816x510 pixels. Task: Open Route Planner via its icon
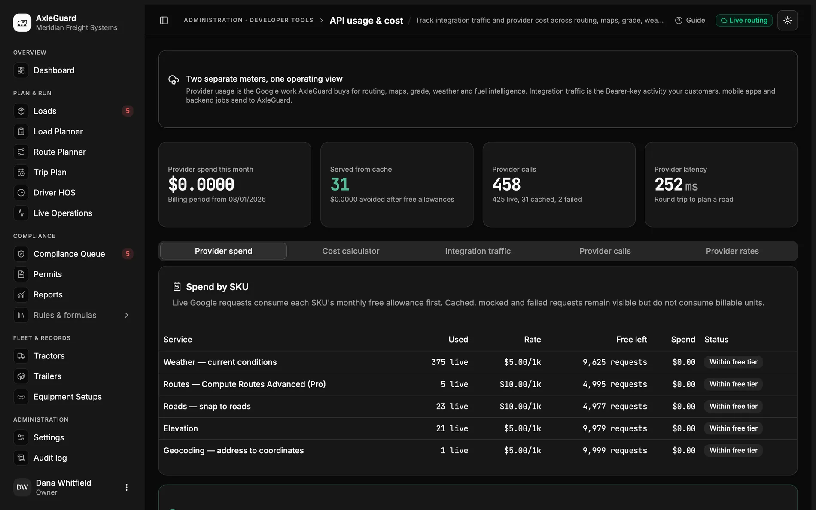click(21, 152)
